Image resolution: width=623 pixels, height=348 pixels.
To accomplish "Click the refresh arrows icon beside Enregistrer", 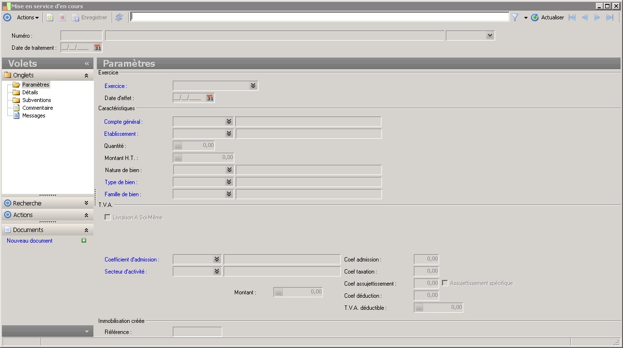I will tap(119, 17).
